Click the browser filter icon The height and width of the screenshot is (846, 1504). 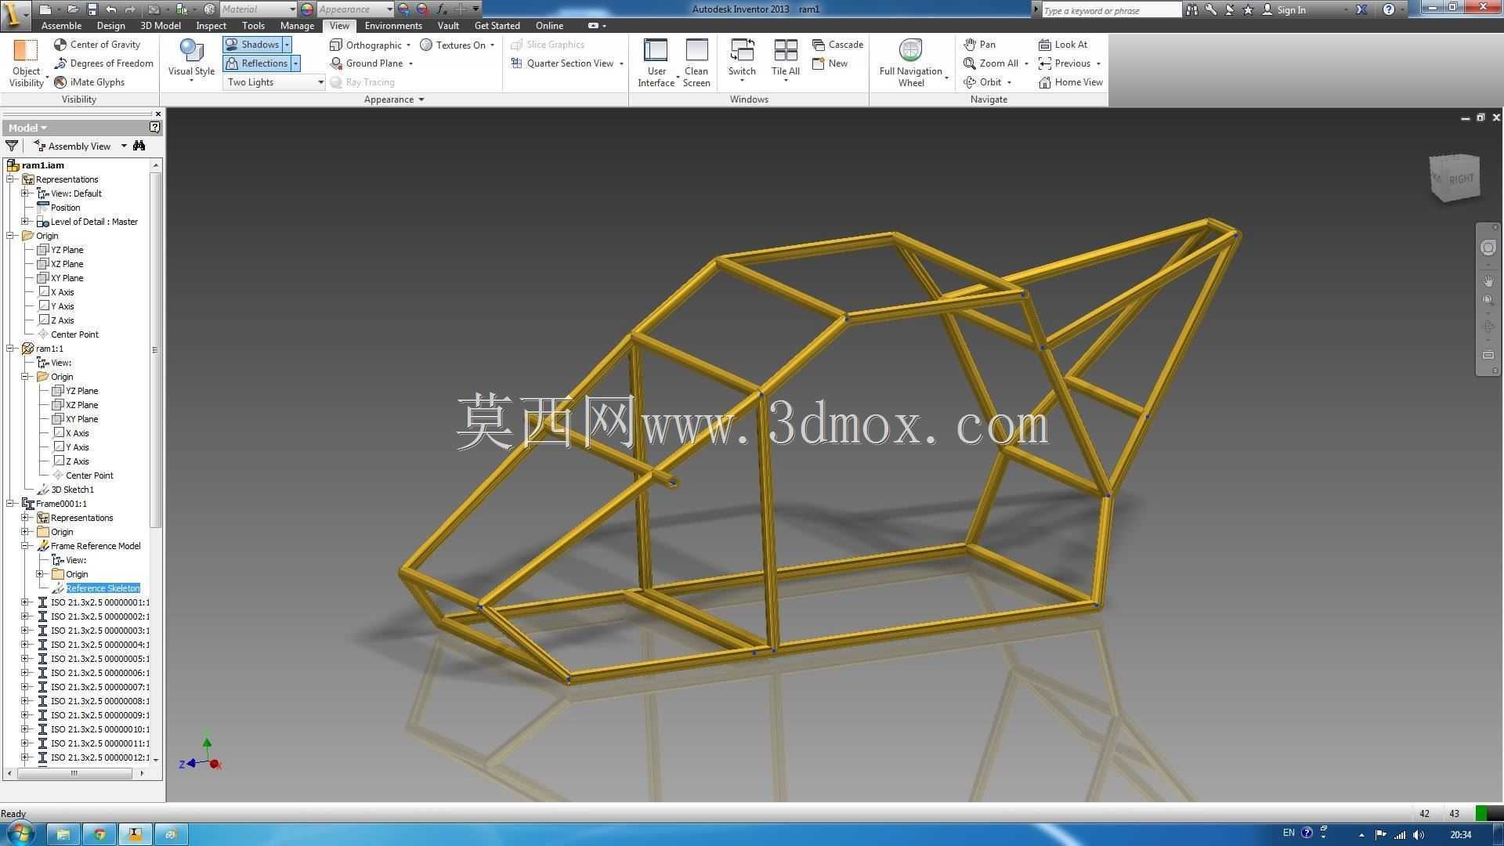pyautogui.click(x=12, y=146)
